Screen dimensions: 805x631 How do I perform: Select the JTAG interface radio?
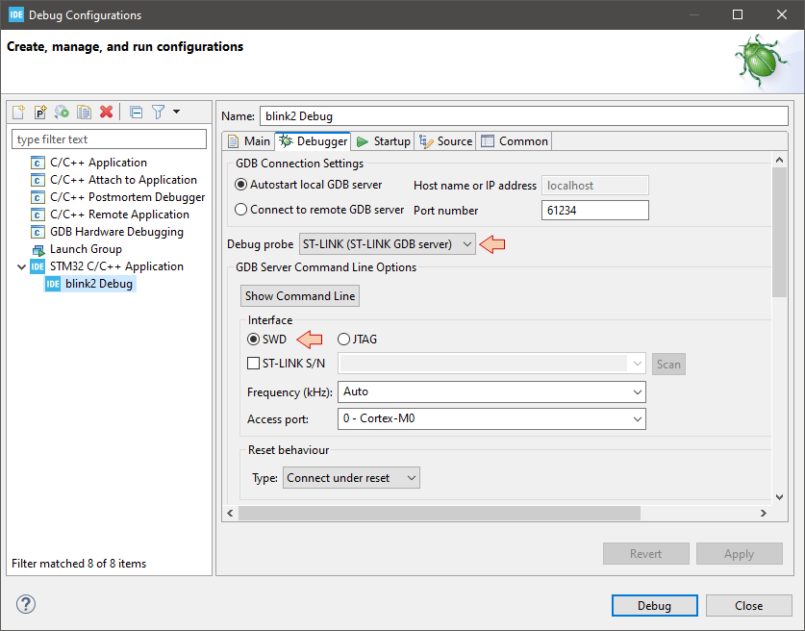tap(343, 340)
